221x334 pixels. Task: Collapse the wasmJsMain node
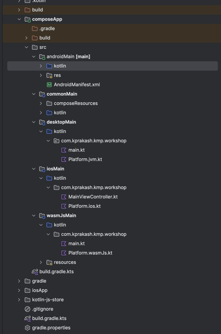pyautogui.click(x=34, y=216)
